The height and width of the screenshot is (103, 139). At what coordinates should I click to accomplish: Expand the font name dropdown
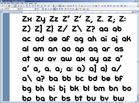[x=35, y=9]
